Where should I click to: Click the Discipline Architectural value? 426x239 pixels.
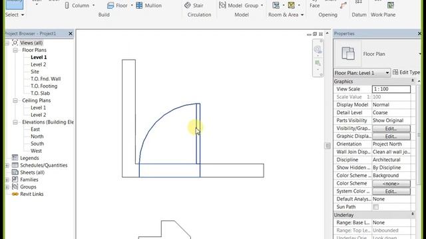(x=391, y=160)
